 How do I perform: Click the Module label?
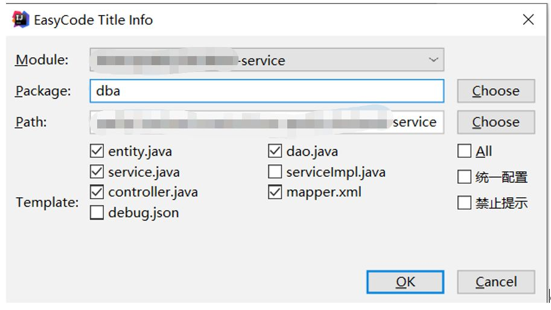(42, 60)
